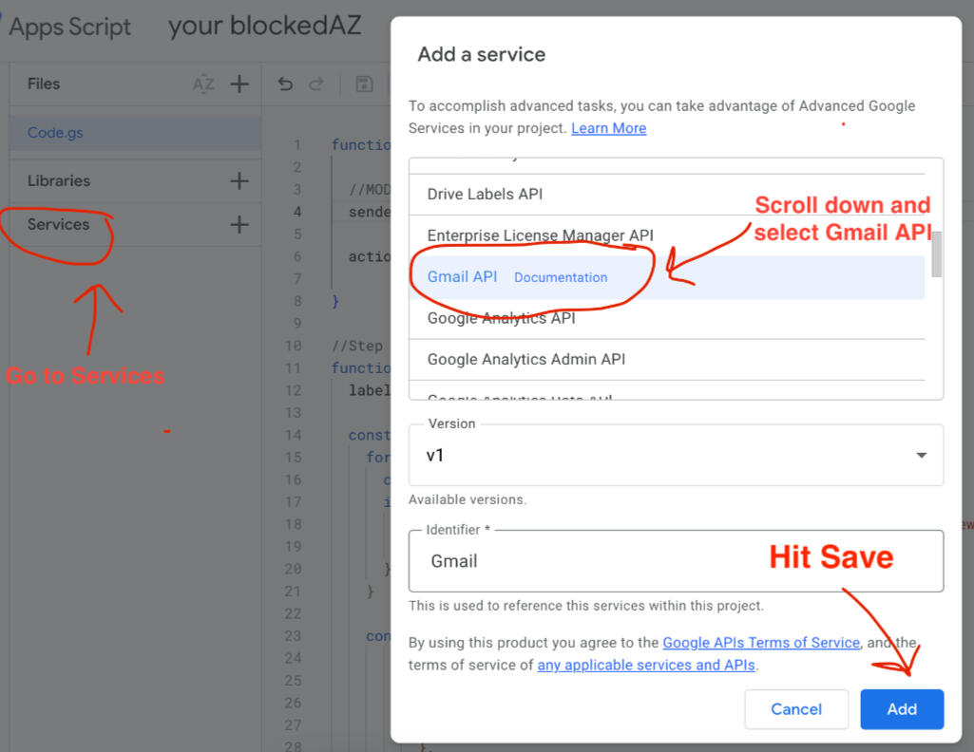Select Google Analytics Admin API entry
Screen dimensions: 974x752
tap(525, 359)
